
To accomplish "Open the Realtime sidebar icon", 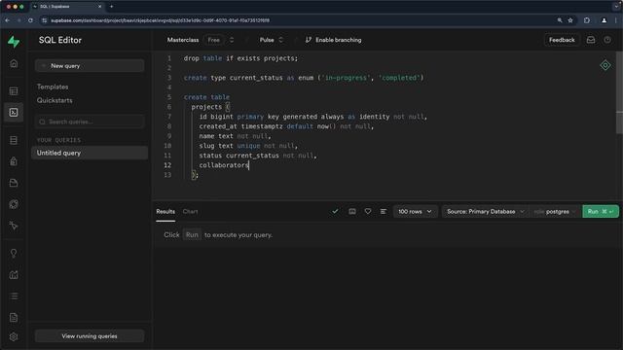I will [14, 226].
